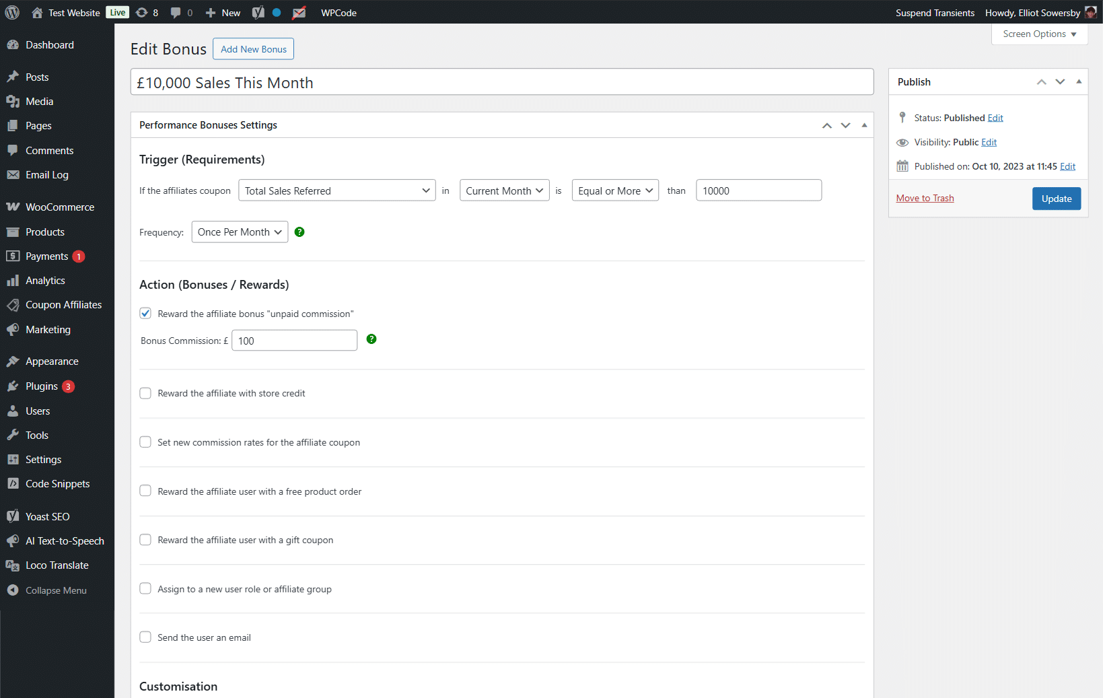The image size is (1103, 698).
Task: Click the green help icon beside Bonus Commission
Action: tap(371, 339)
